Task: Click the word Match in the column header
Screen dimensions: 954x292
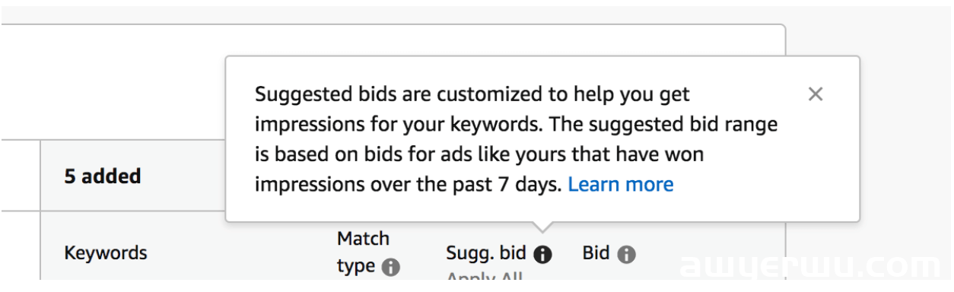Action: pos(364,239)
